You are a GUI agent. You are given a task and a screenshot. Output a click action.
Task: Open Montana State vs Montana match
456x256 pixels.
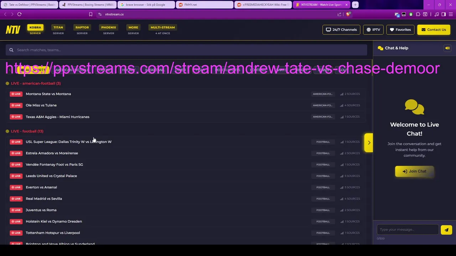point(48,94)
